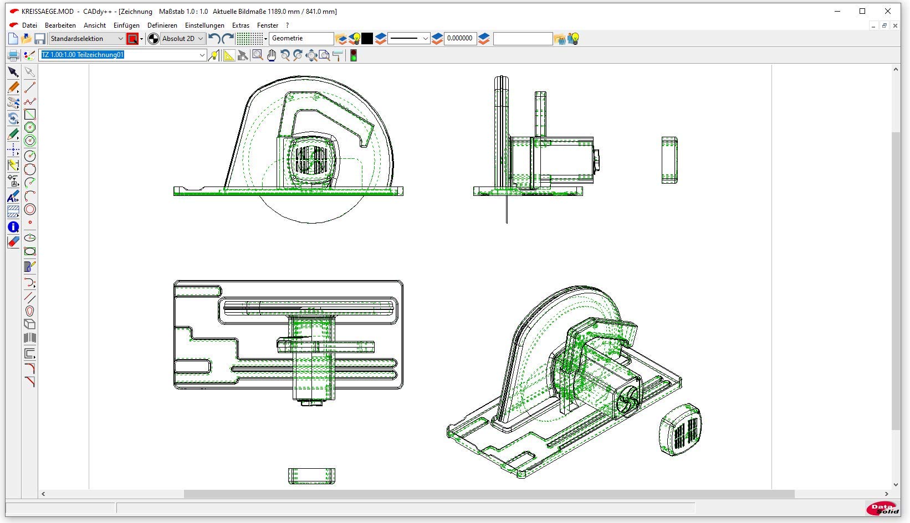Select the eraser tool

click(x=13, y=242)
